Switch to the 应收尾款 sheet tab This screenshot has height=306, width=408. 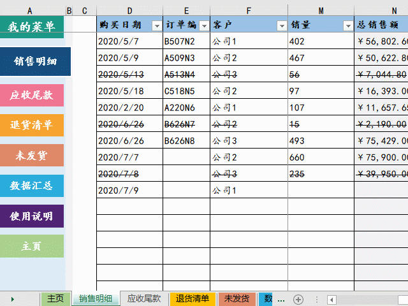(144, 298)
